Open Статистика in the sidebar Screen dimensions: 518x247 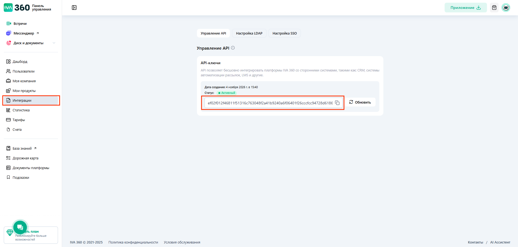click(21, 110)
